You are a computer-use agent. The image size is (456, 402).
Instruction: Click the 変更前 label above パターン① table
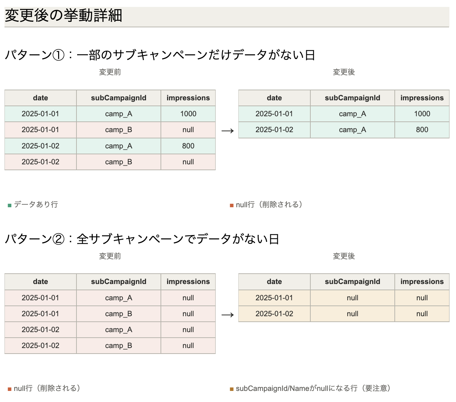110,72
